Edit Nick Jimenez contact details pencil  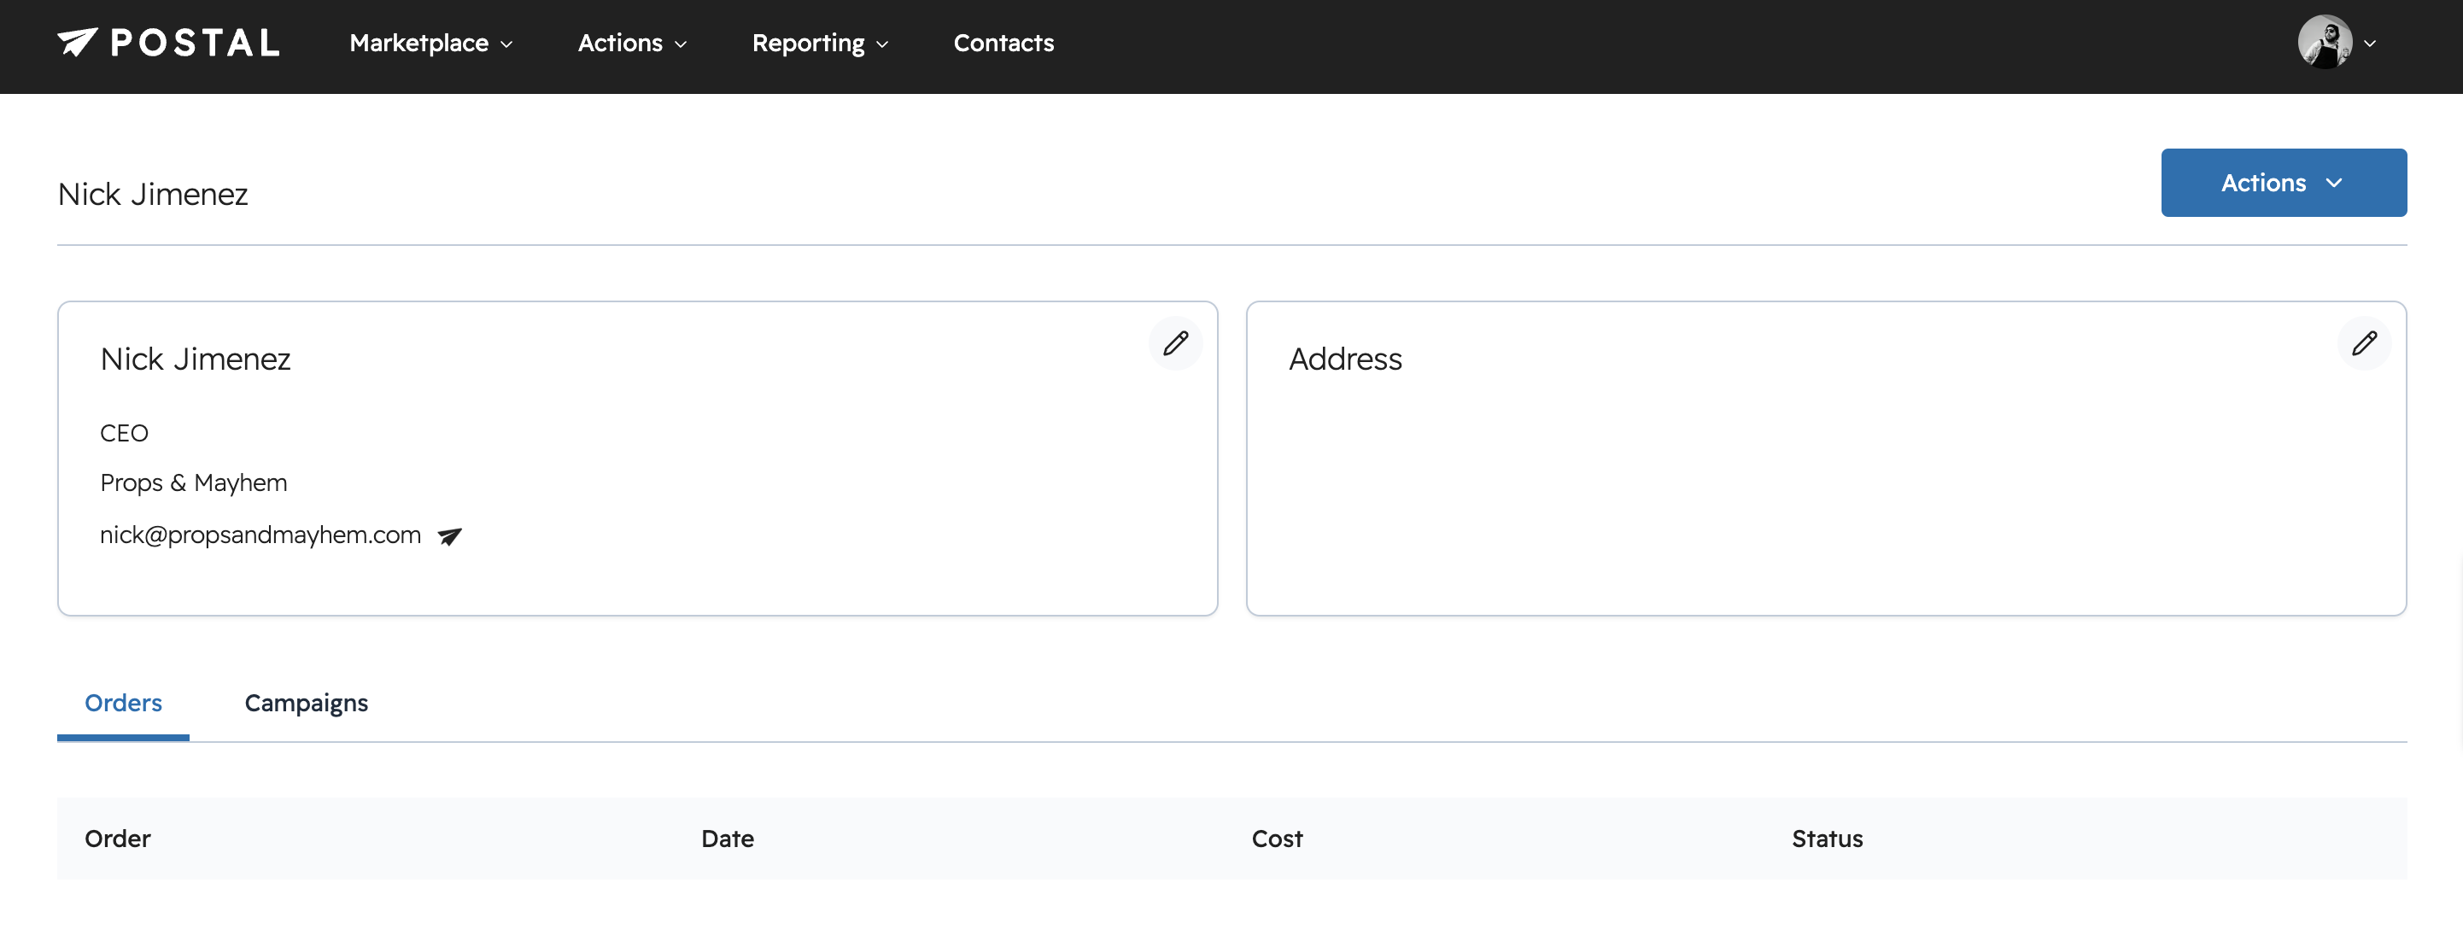pyautogui.click(x=1175, y=343)
